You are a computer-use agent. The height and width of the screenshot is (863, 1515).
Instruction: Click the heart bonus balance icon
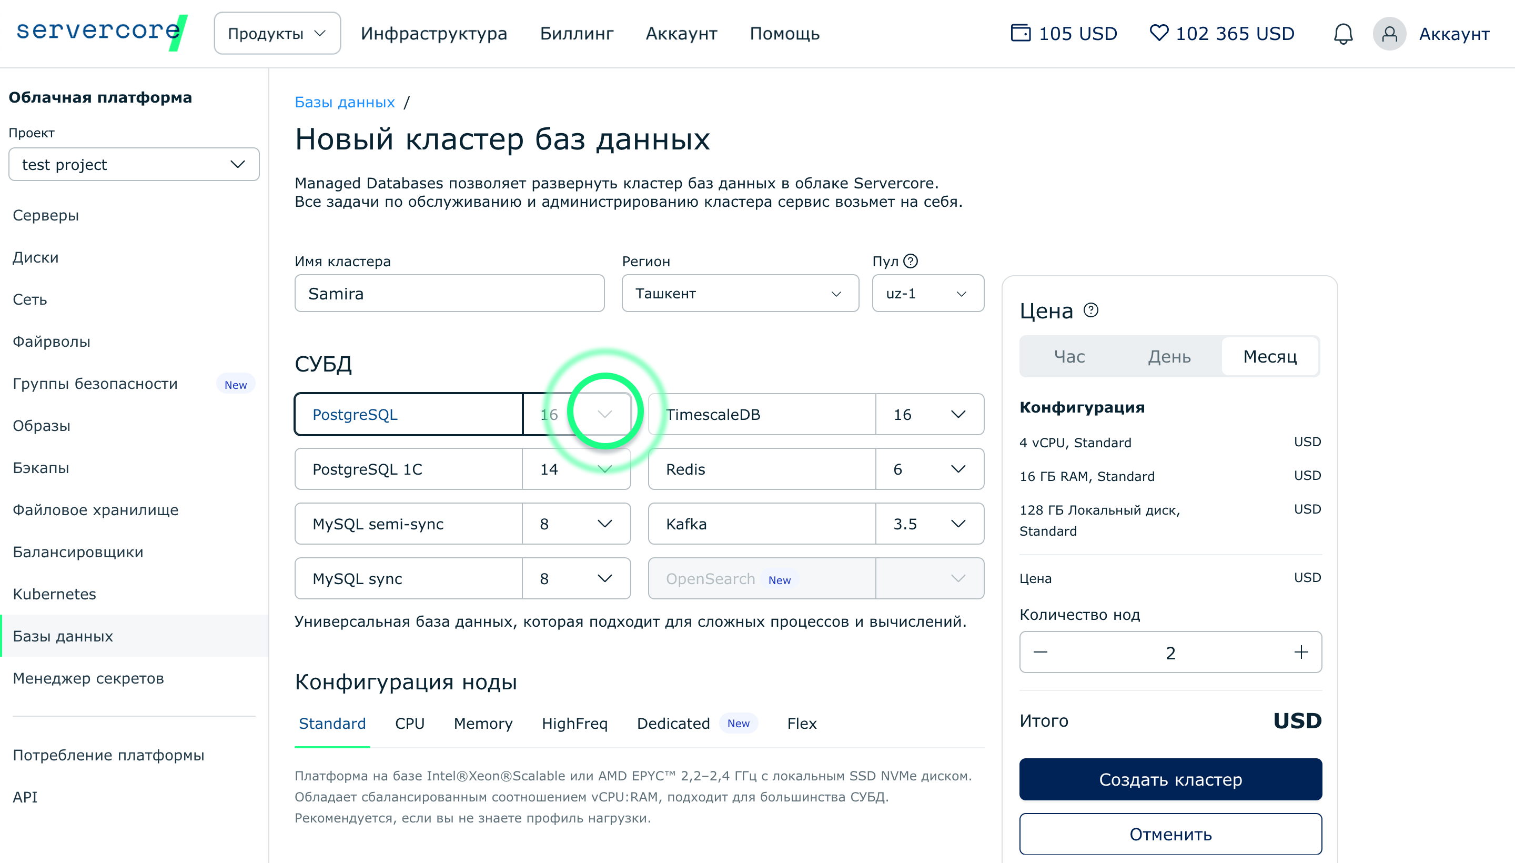tap(1158, 33)
